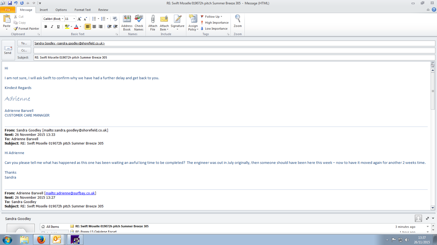The width and height of the screenshot is (437, 245).
Task: Click the Attach File paperclip icon
Action: point(153,20)
